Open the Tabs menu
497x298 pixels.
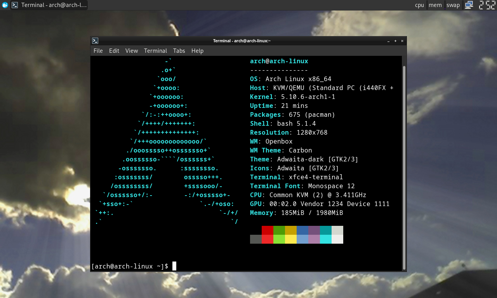pos(179,51)
